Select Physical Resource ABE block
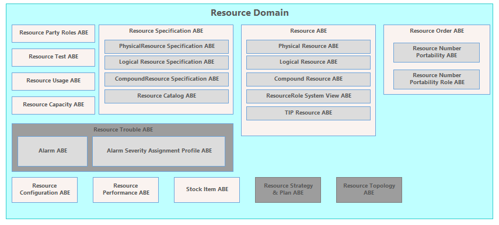 click(308, 47)
